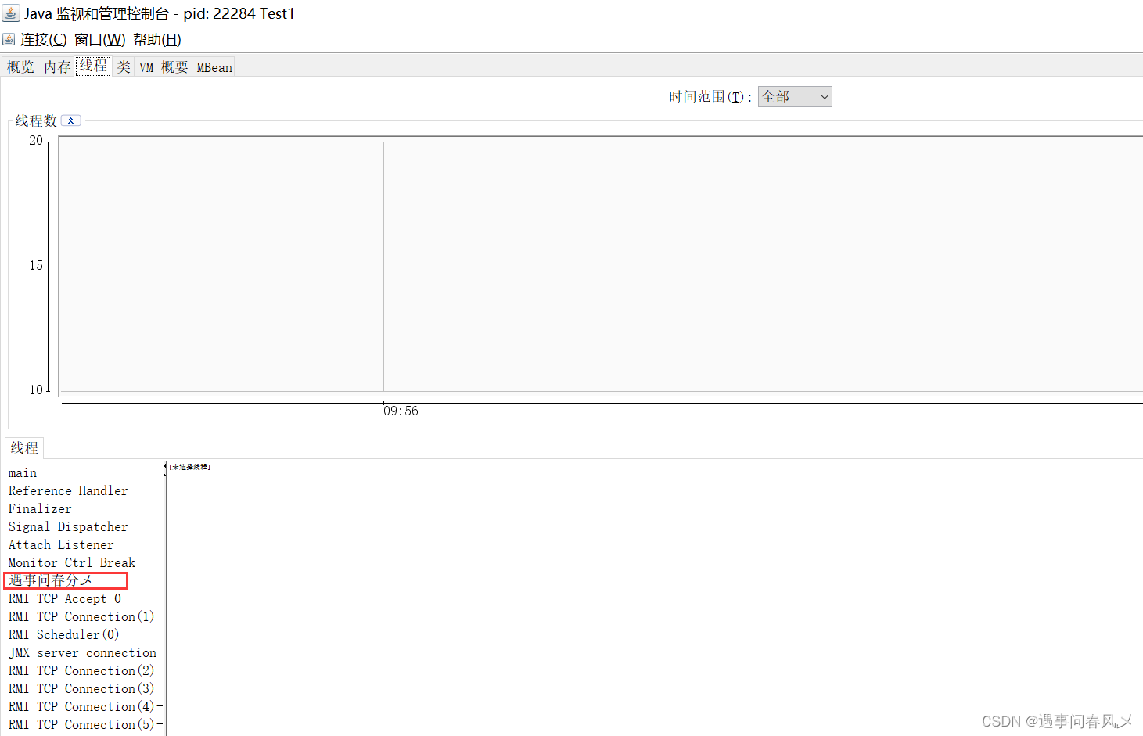
Task: Select the RMI TCP Connection(1) thread
Action: point(84,616)
